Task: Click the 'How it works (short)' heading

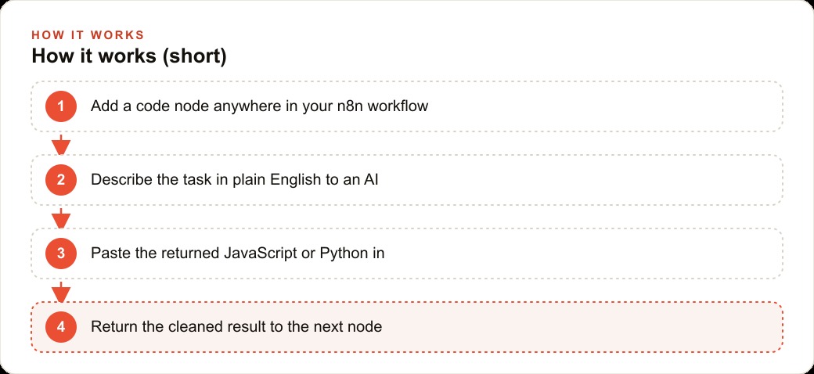Action: [x=128, y=56]
